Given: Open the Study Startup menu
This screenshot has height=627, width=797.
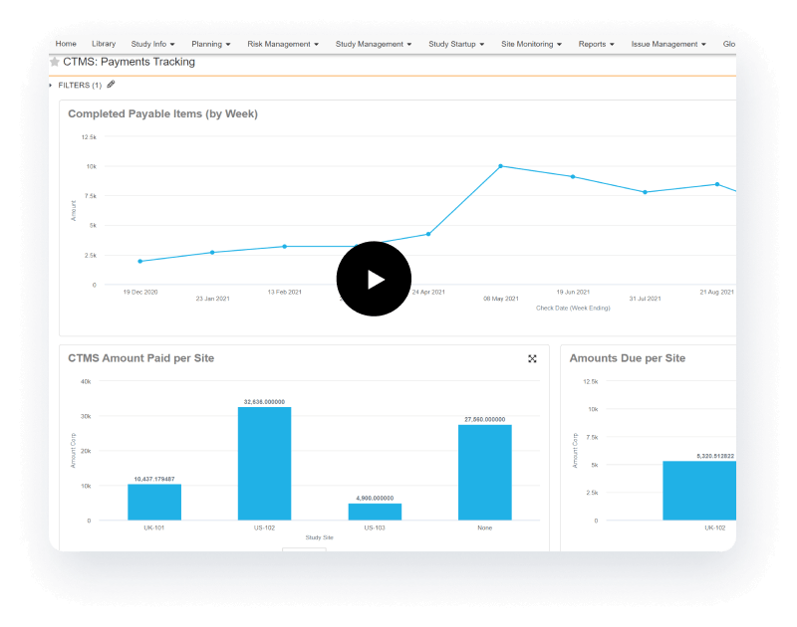Looking at the screenshot, I should [x=456, y=44].
